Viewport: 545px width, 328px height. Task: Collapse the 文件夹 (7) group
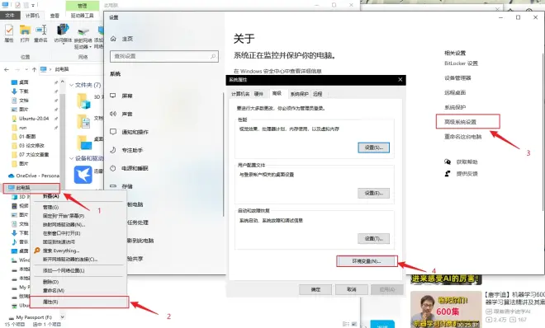[x=71, y=85]
